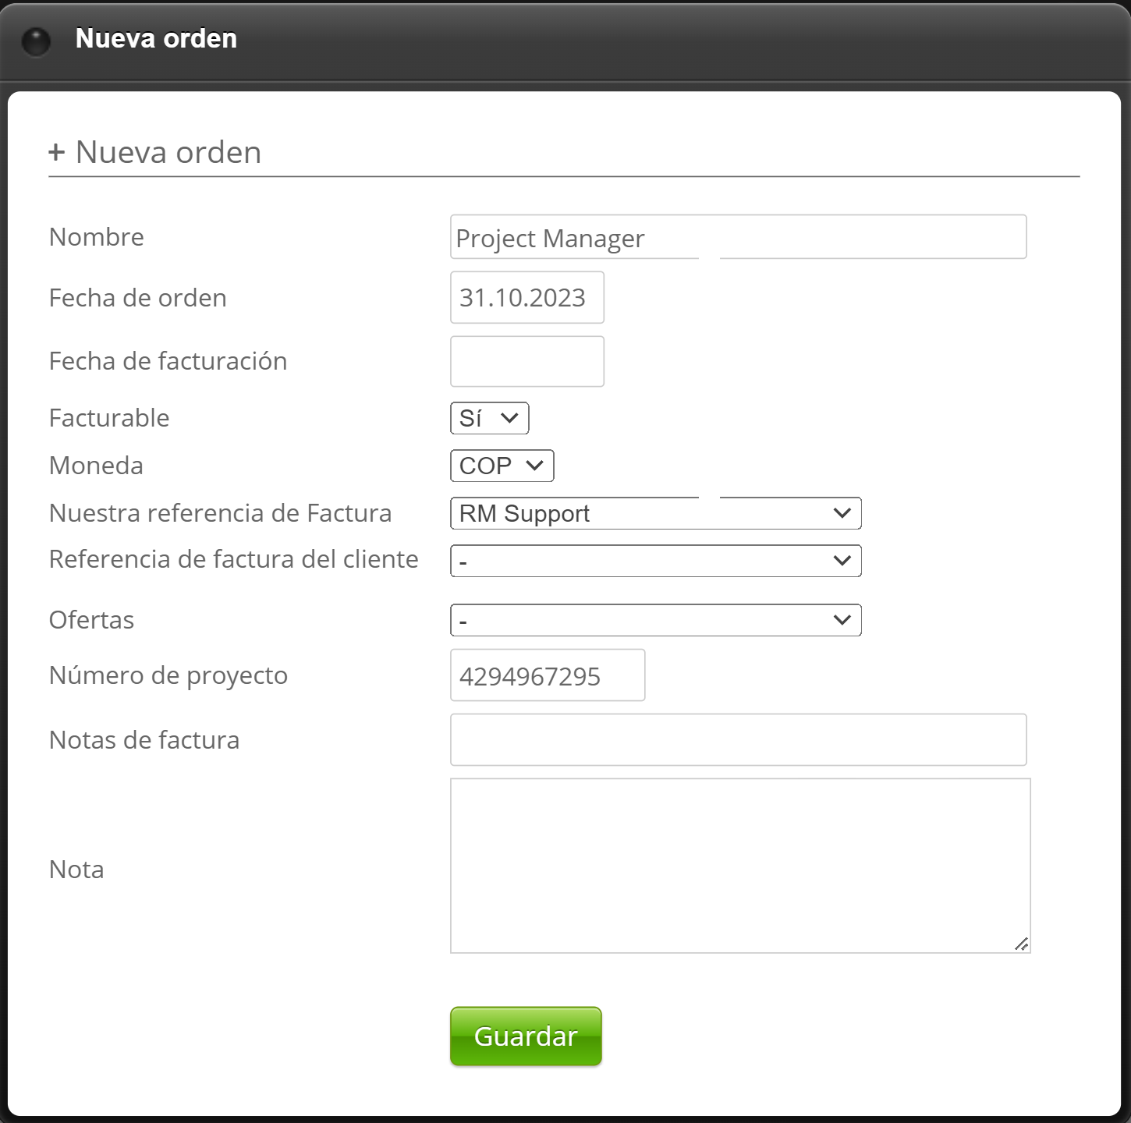Click the Nombre label text
Image resolution: width=1131 pixels, height=1123 pixels.
pyautogui.click(x=97, y=237)
